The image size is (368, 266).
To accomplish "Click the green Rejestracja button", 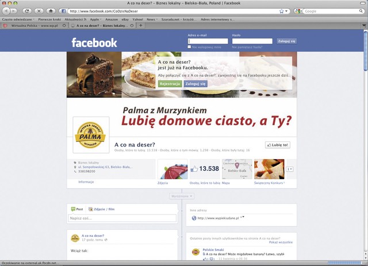I will 170,83.
